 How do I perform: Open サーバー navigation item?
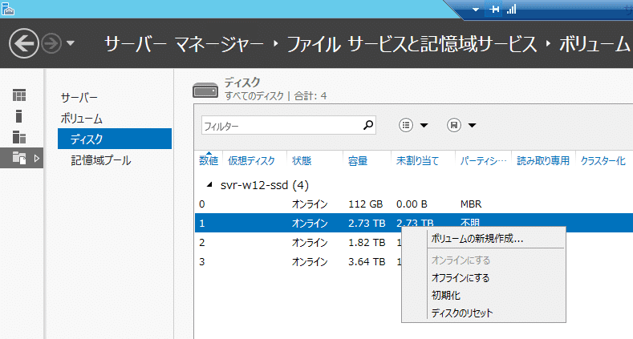point(79,98)
